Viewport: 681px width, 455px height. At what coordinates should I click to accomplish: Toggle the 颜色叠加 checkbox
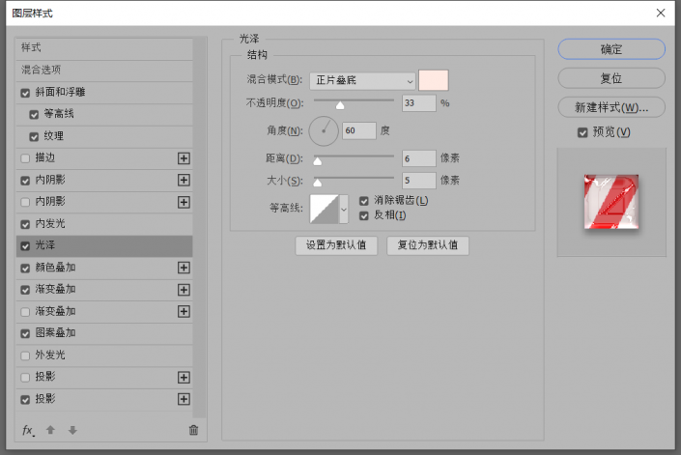click(x=25, y=269)
